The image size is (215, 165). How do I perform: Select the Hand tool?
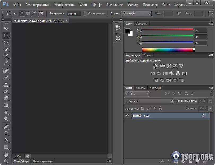pyautogui.click(x=6, y=155)
